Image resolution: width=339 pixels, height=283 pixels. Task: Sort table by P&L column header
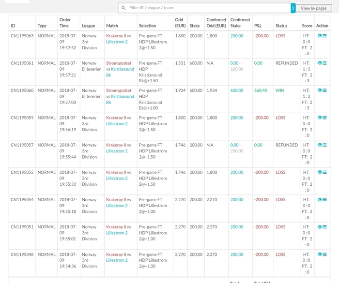(258, 26)
